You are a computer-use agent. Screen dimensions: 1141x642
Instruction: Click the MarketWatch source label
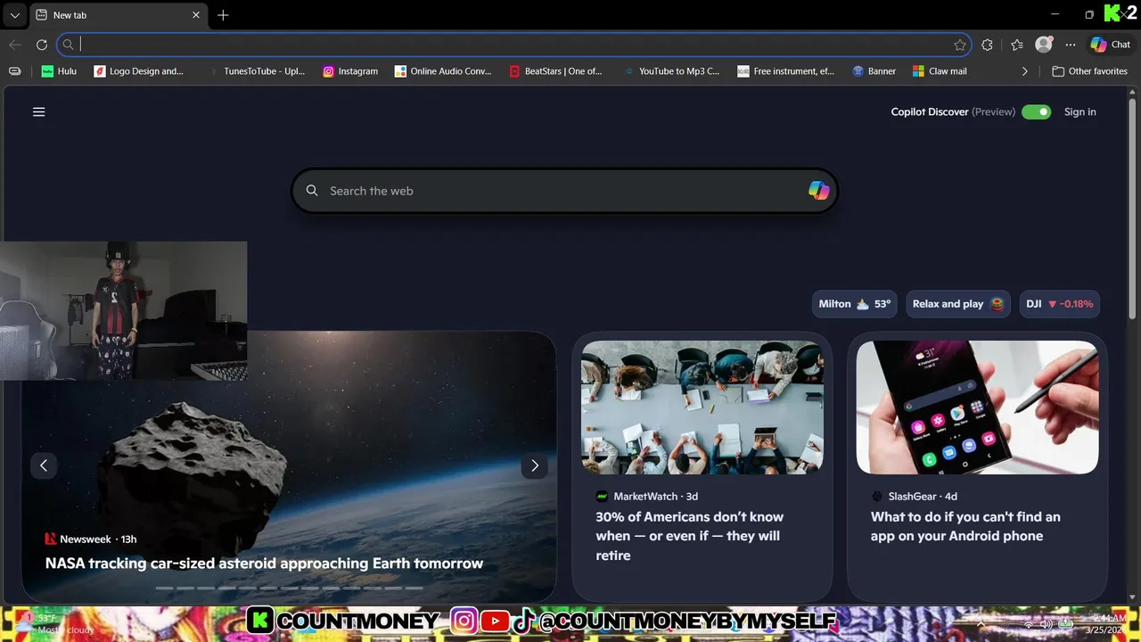[645, 497]
